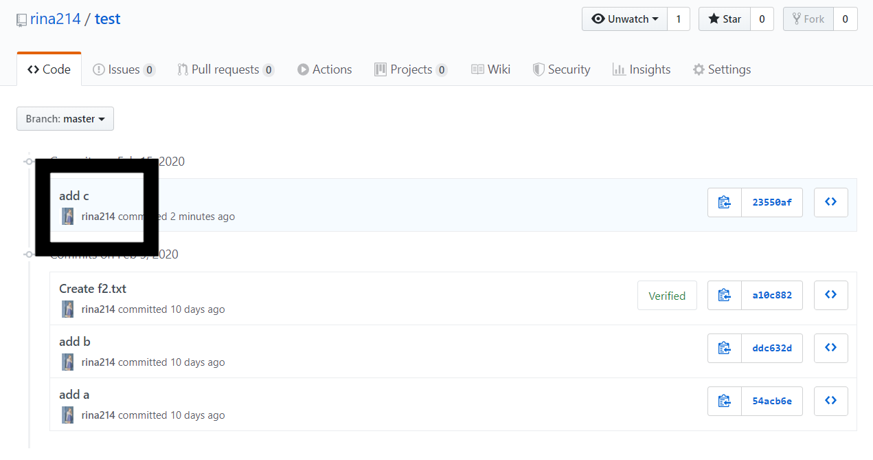Open the 'add a' commit
Image resolution: width=873 pixels, height=460 pixels.
(x=74, y=395)
